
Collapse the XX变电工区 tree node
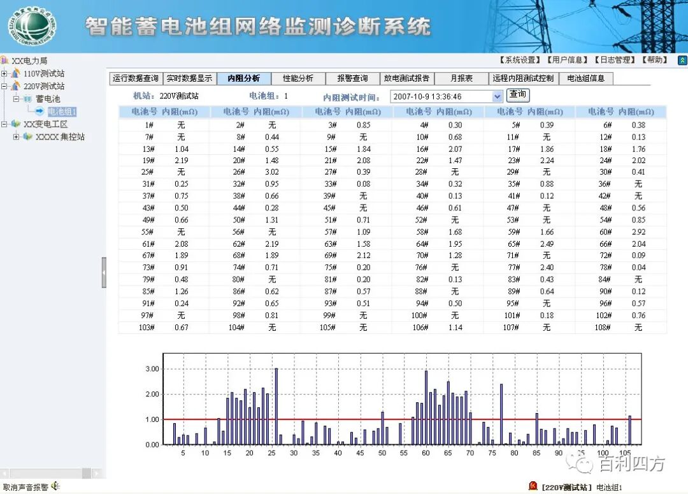4,124
